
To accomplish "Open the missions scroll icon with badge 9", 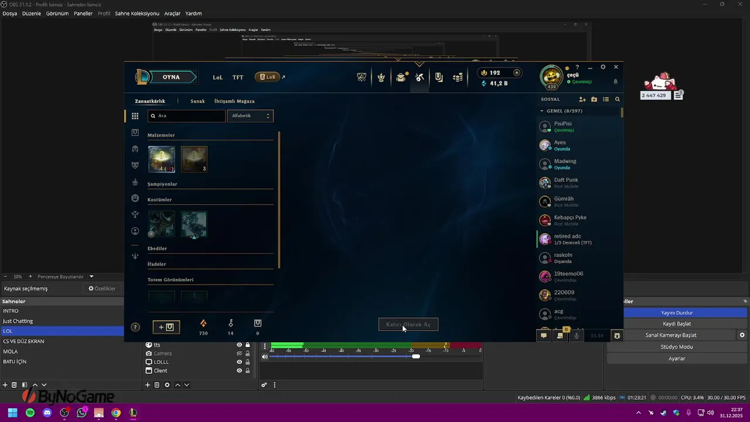I will [x=560, y=336].
